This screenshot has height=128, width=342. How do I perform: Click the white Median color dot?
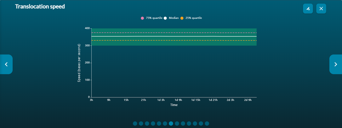coord(165,18)
